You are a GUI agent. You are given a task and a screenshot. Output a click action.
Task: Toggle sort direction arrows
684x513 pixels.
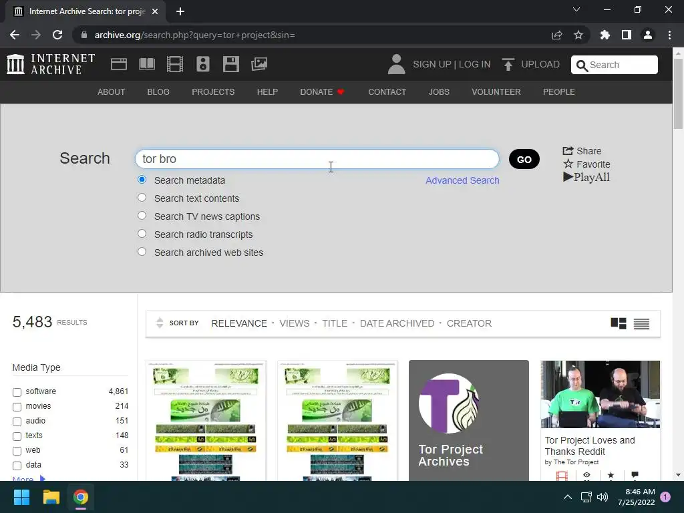pos(160,323)
